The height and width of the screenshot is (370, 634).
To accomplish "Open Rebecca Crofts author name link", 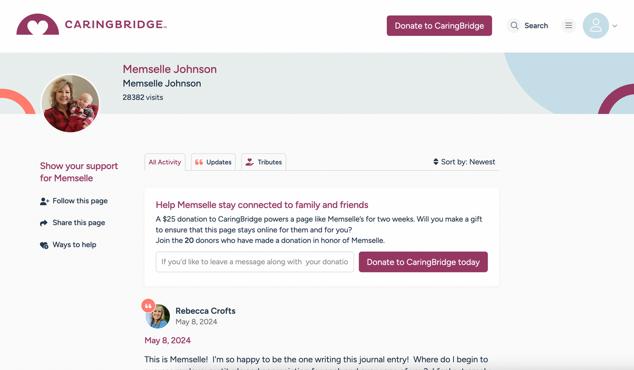I will tap(205, 311).
